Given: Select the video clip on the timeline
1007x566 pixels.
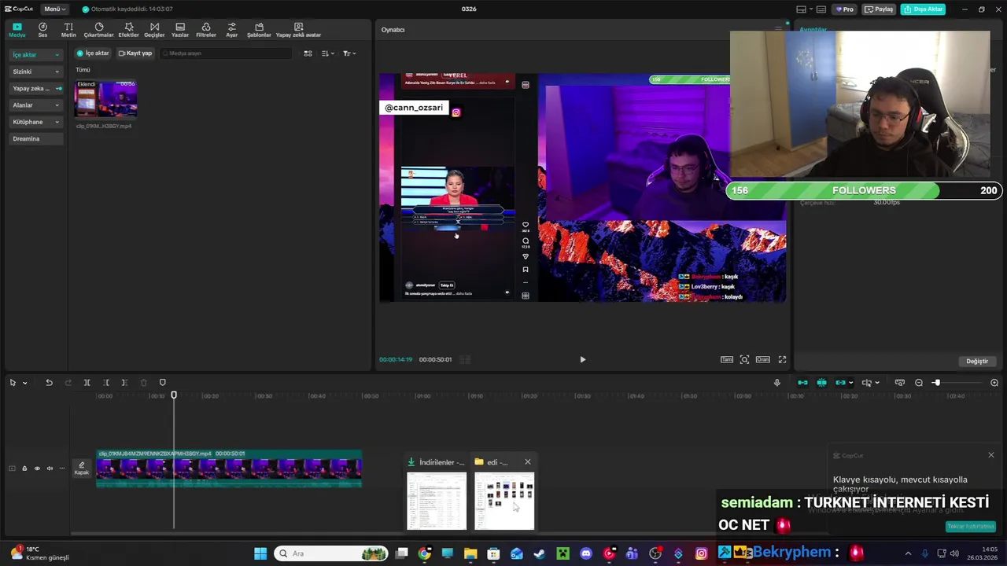Looking at the screenshot, I should click(x=229, y=469).
